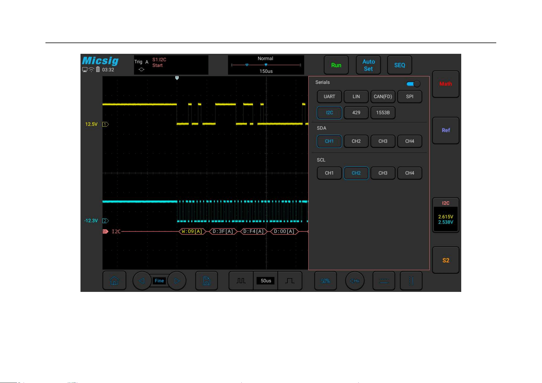The image size is (542, 383).
Task: Open horizontal cursors button
Action: (x=384, y=281)
